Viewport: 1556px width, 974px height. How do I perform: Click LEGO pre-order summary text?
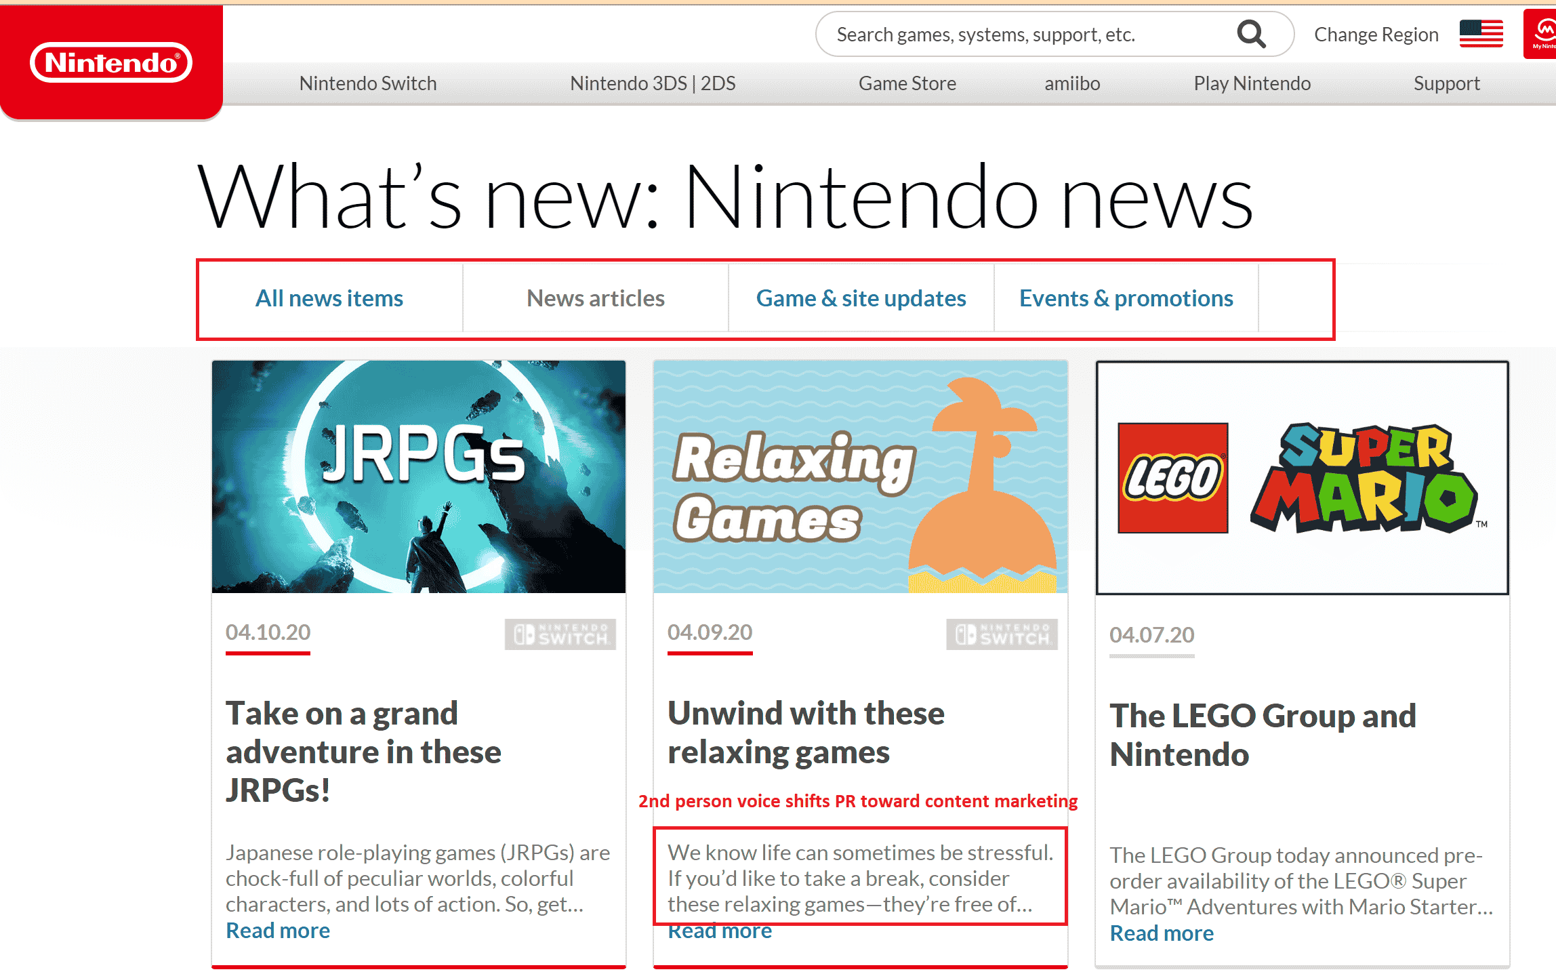(1301, 881)
